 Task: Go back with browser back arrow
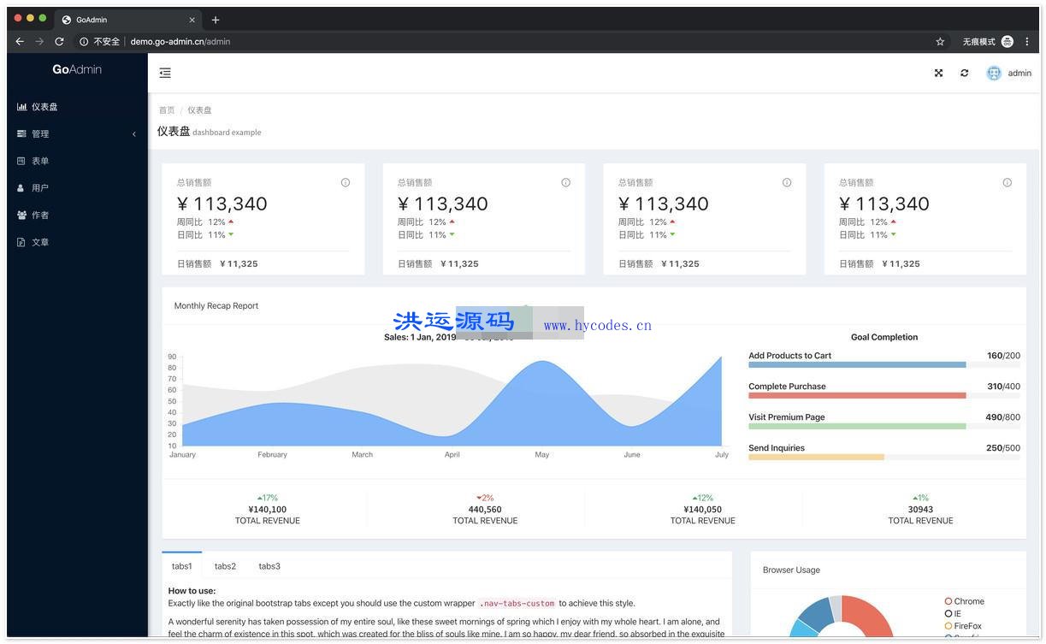point(20,41)
